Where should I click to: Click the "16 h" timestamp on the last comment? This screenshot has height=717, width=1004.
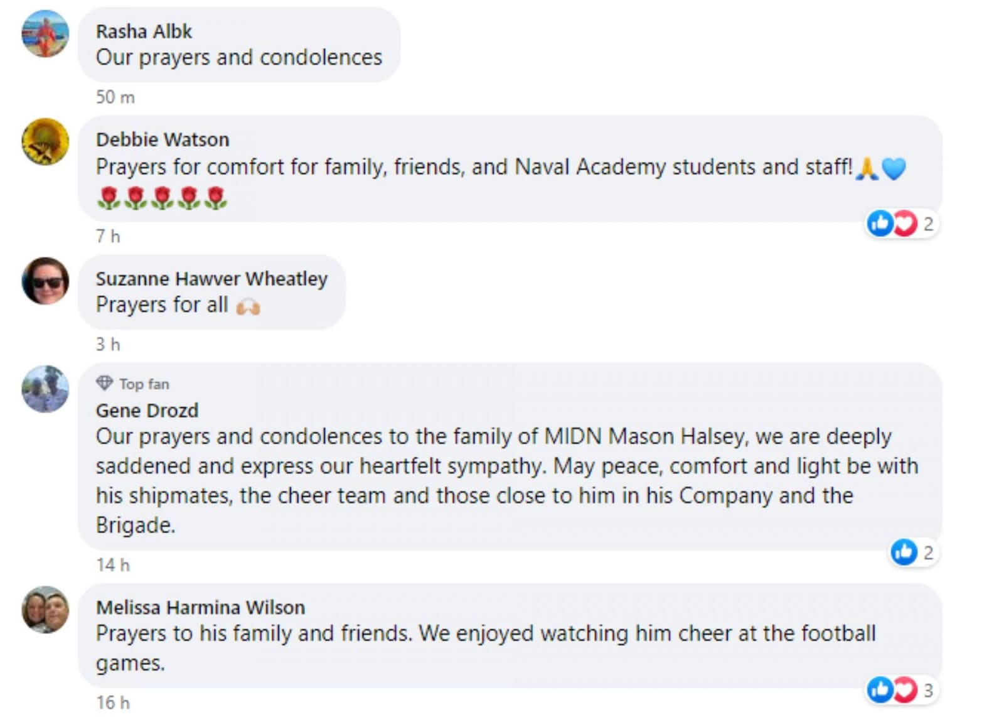(x=113, y=703)
